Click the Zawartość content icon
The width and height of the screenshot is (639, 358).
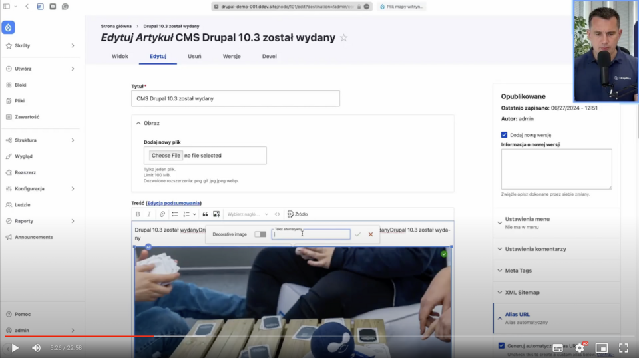pyautogui.click(x=9, y=117)
